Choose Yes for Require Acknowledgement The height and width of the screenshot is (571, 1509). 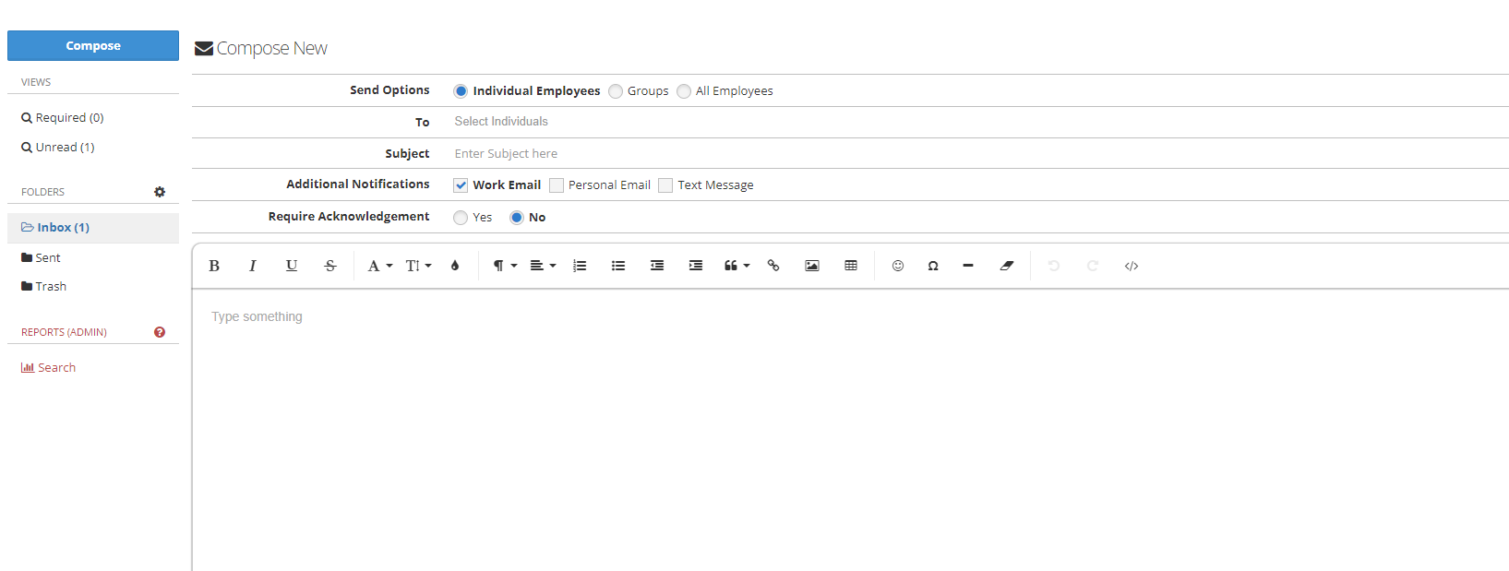[461, 218]
